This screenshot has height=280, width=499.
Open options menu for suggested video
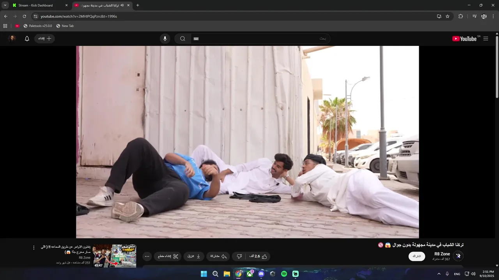click(x=34, y=247)
